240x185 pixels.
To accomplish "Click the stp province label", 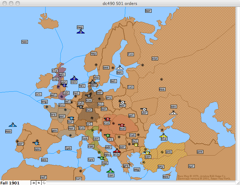I will coord(155,58).
